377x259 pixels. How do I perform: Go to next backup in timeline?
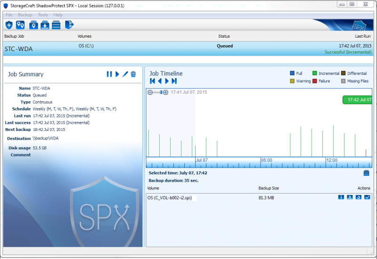[167, 81]
